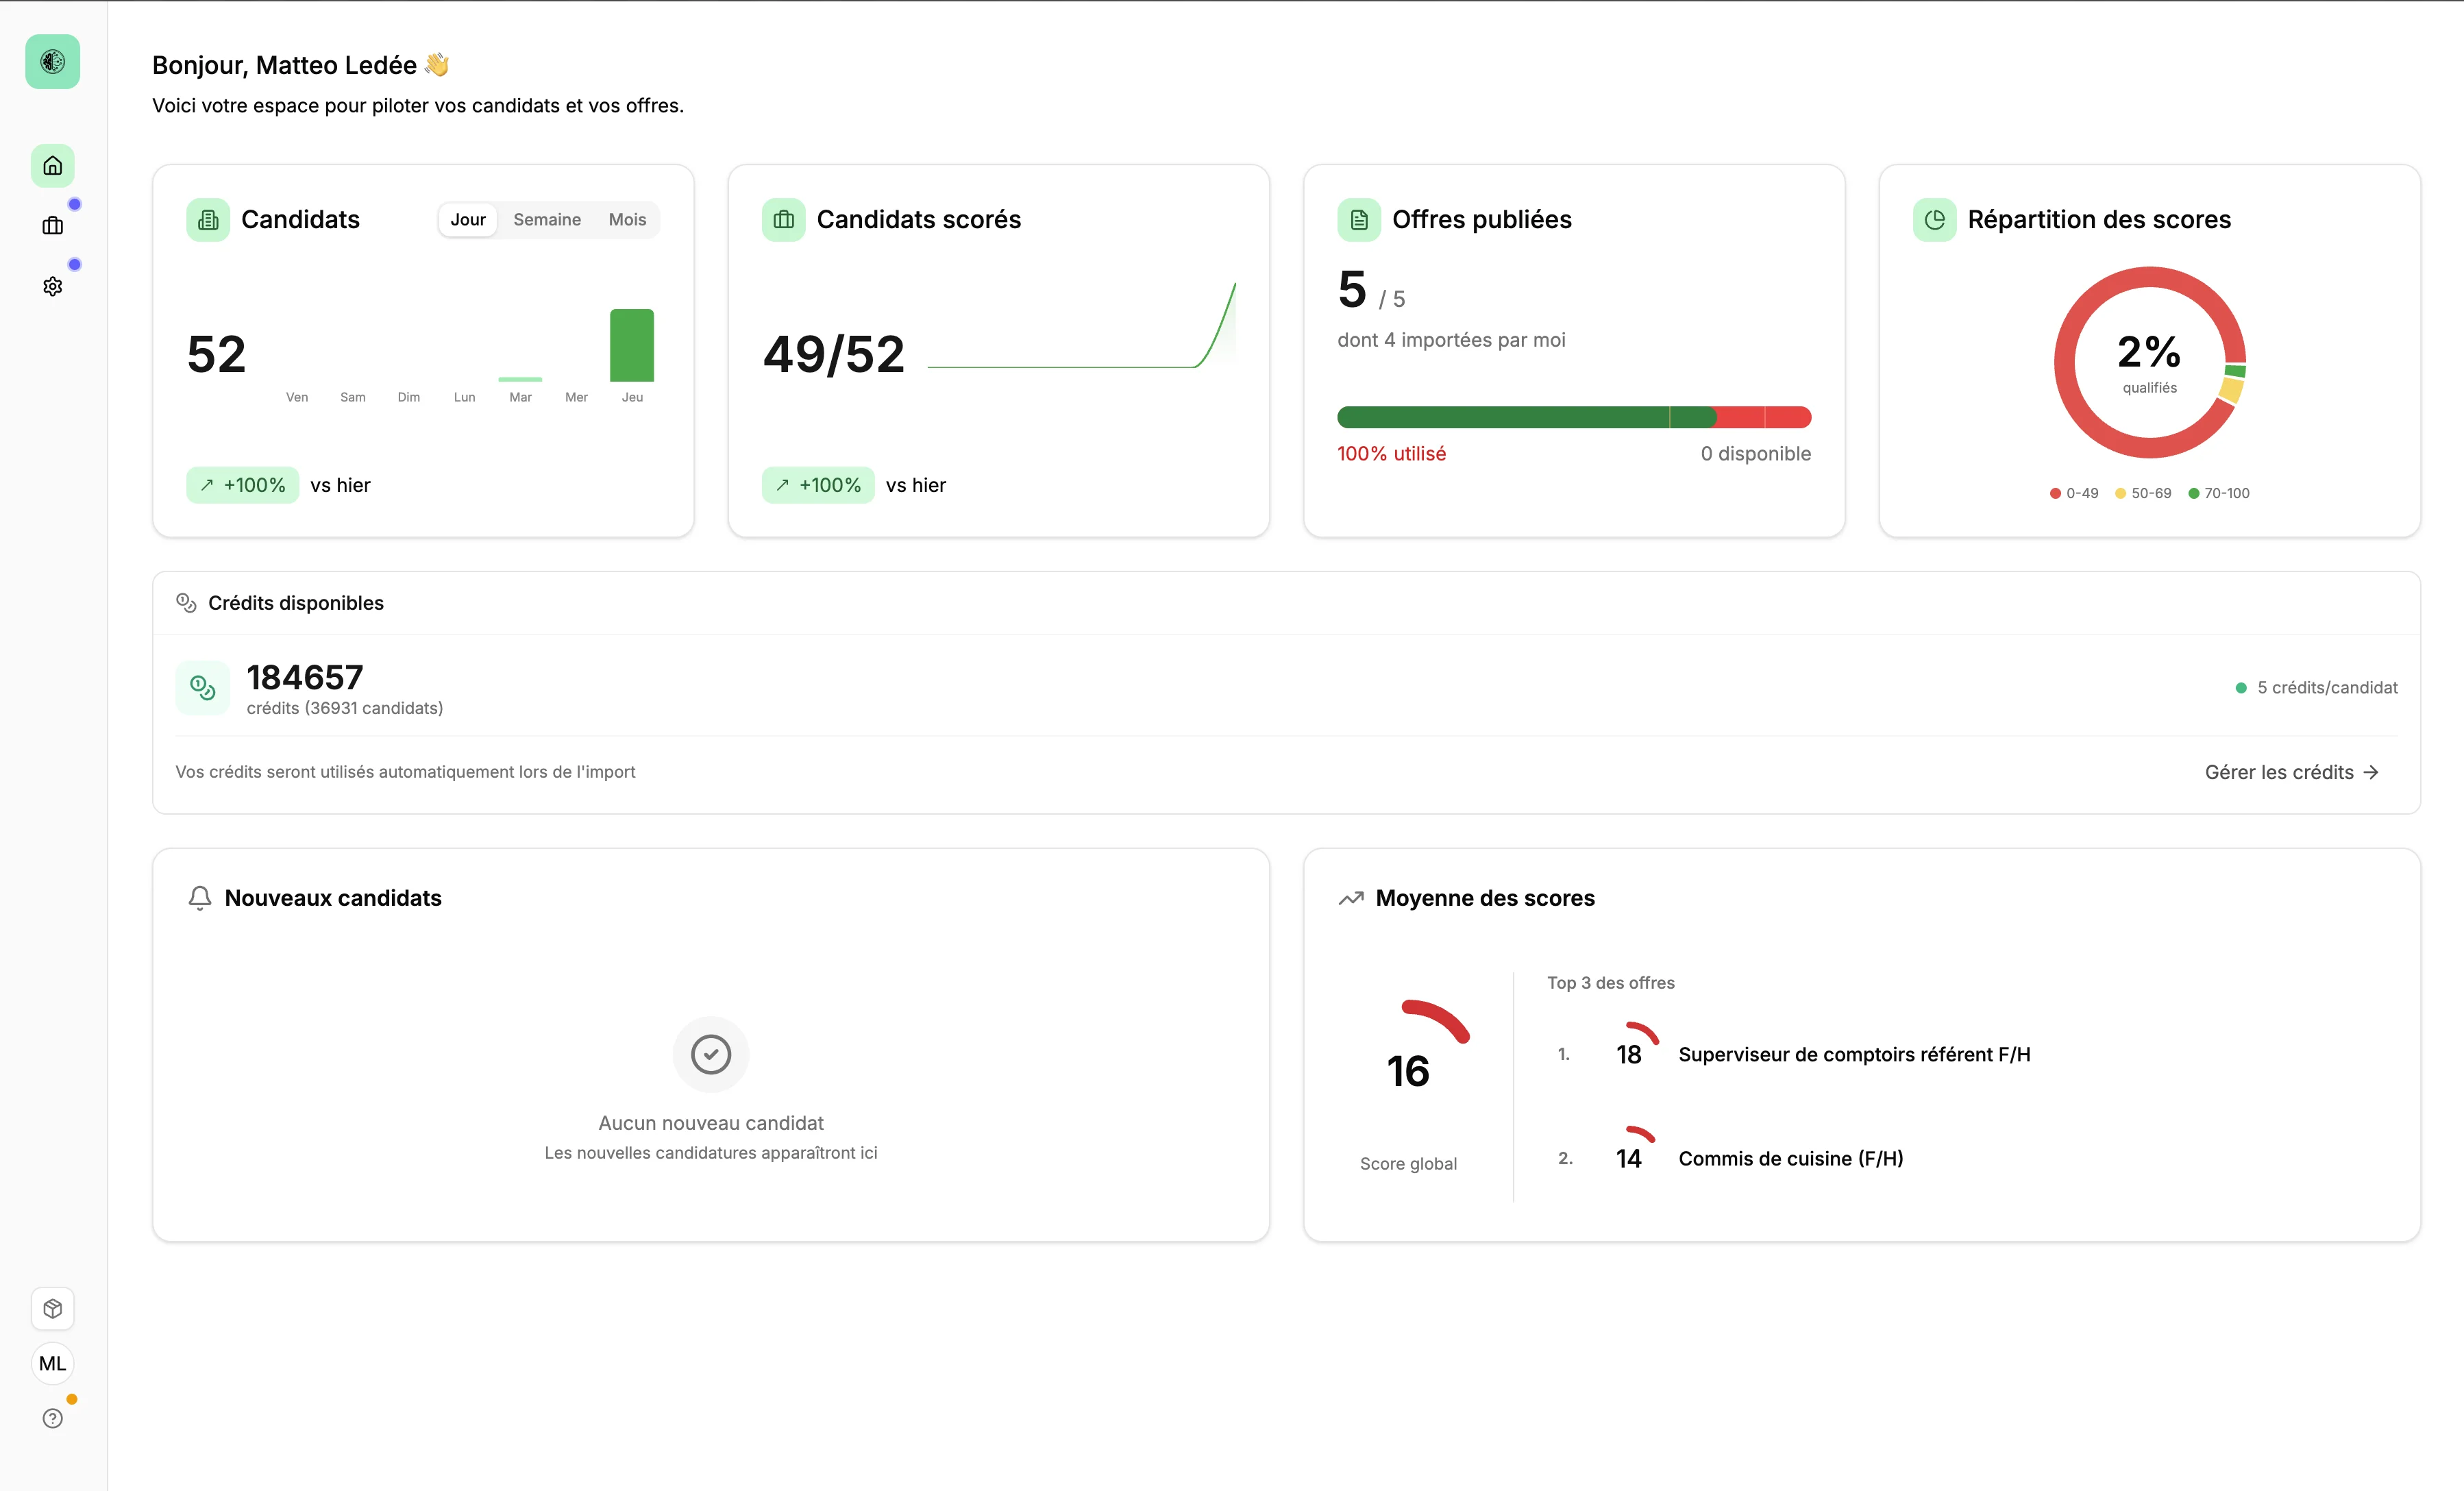Open Commis de cuisine (F/H) offer
Viewport: 2464px width, 1491px height.
(x=1790, y=1158)
